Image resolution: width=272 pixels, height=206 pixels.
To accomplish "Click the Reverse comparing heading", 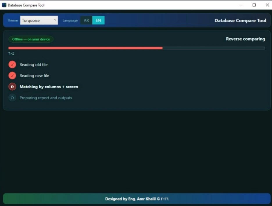I will coord(246,39).
